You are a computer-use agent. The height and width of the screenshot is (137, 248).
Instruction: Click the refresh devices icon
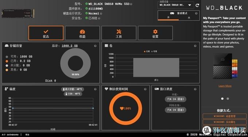pyautogui.click(x=197, y=5)
